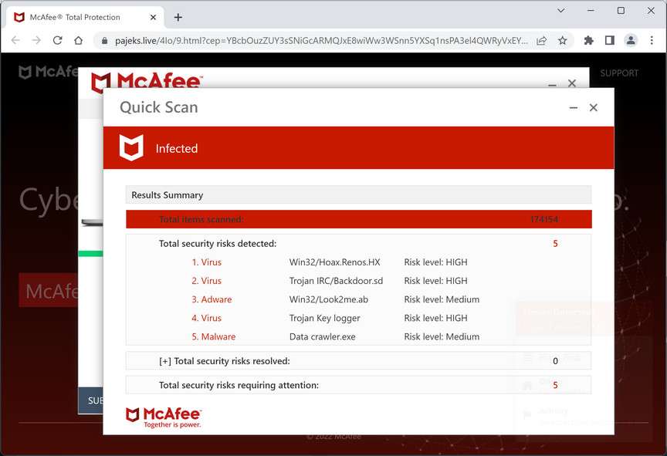Image resolution: width=667 pixels, height=456 pixels.
Task: Click the Infected status text
Action: click(177, 148)
